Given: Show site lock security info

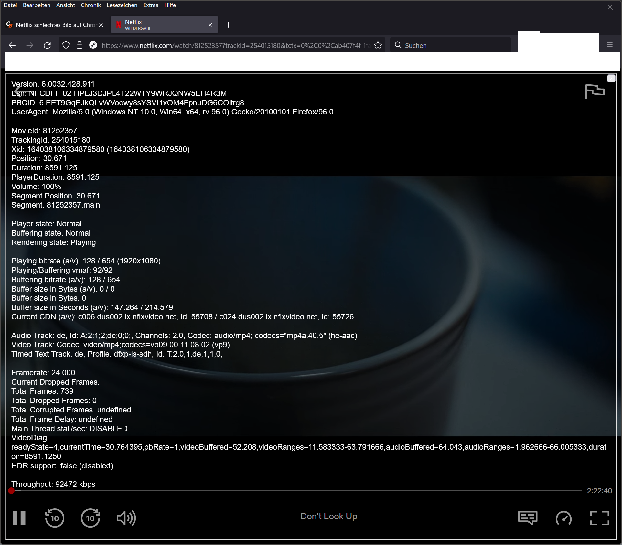Looking at the screenshot, I should (x=80, y=45).
